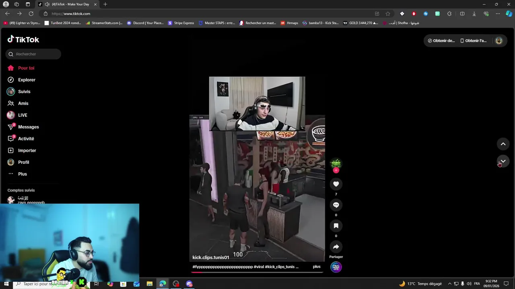The width and height of the screenshot is (515, 289).
Task: Mute the TikTok browser tab audio
Action: pyautogui.click(x=47, y=4)
